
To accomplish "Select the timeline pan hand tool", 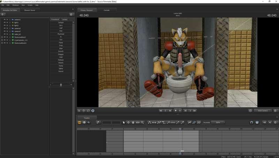I will pos(133,122).
